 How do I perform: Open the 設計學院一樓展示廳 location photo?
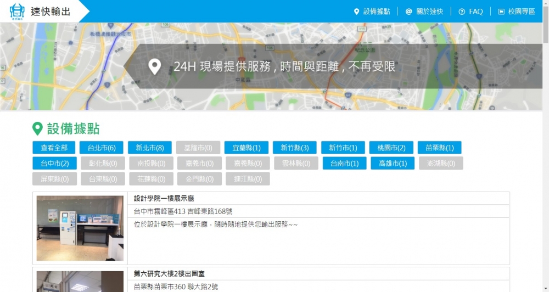(80, 228)
